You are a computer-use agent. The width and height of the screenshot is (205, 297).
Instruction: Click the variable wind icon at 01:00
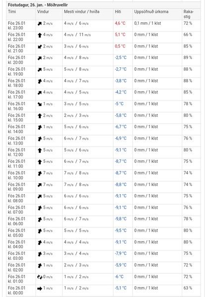[x=40, y=277]
